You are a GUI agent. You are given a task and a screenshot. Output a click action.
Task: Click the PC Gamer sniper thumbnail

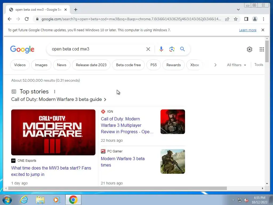[x=172, y=161]
